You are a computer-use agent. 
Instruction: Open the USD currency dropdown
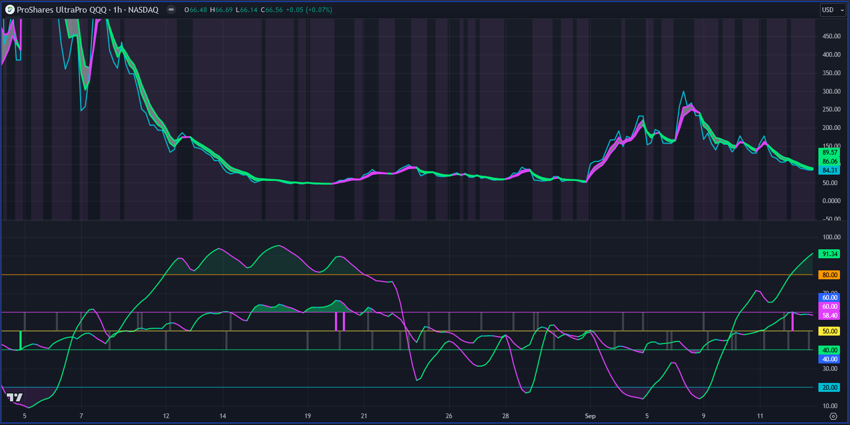click(832, 10)
